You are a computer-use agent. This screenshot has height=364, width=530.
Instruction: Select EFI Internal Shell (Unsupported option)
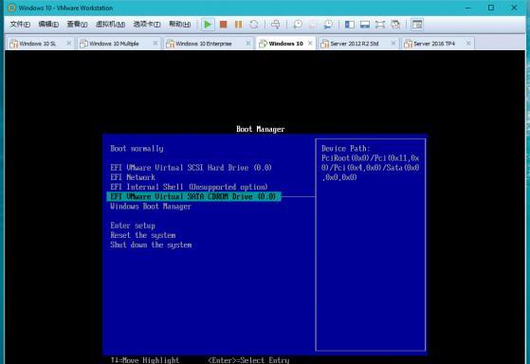(x=189, y=187)
